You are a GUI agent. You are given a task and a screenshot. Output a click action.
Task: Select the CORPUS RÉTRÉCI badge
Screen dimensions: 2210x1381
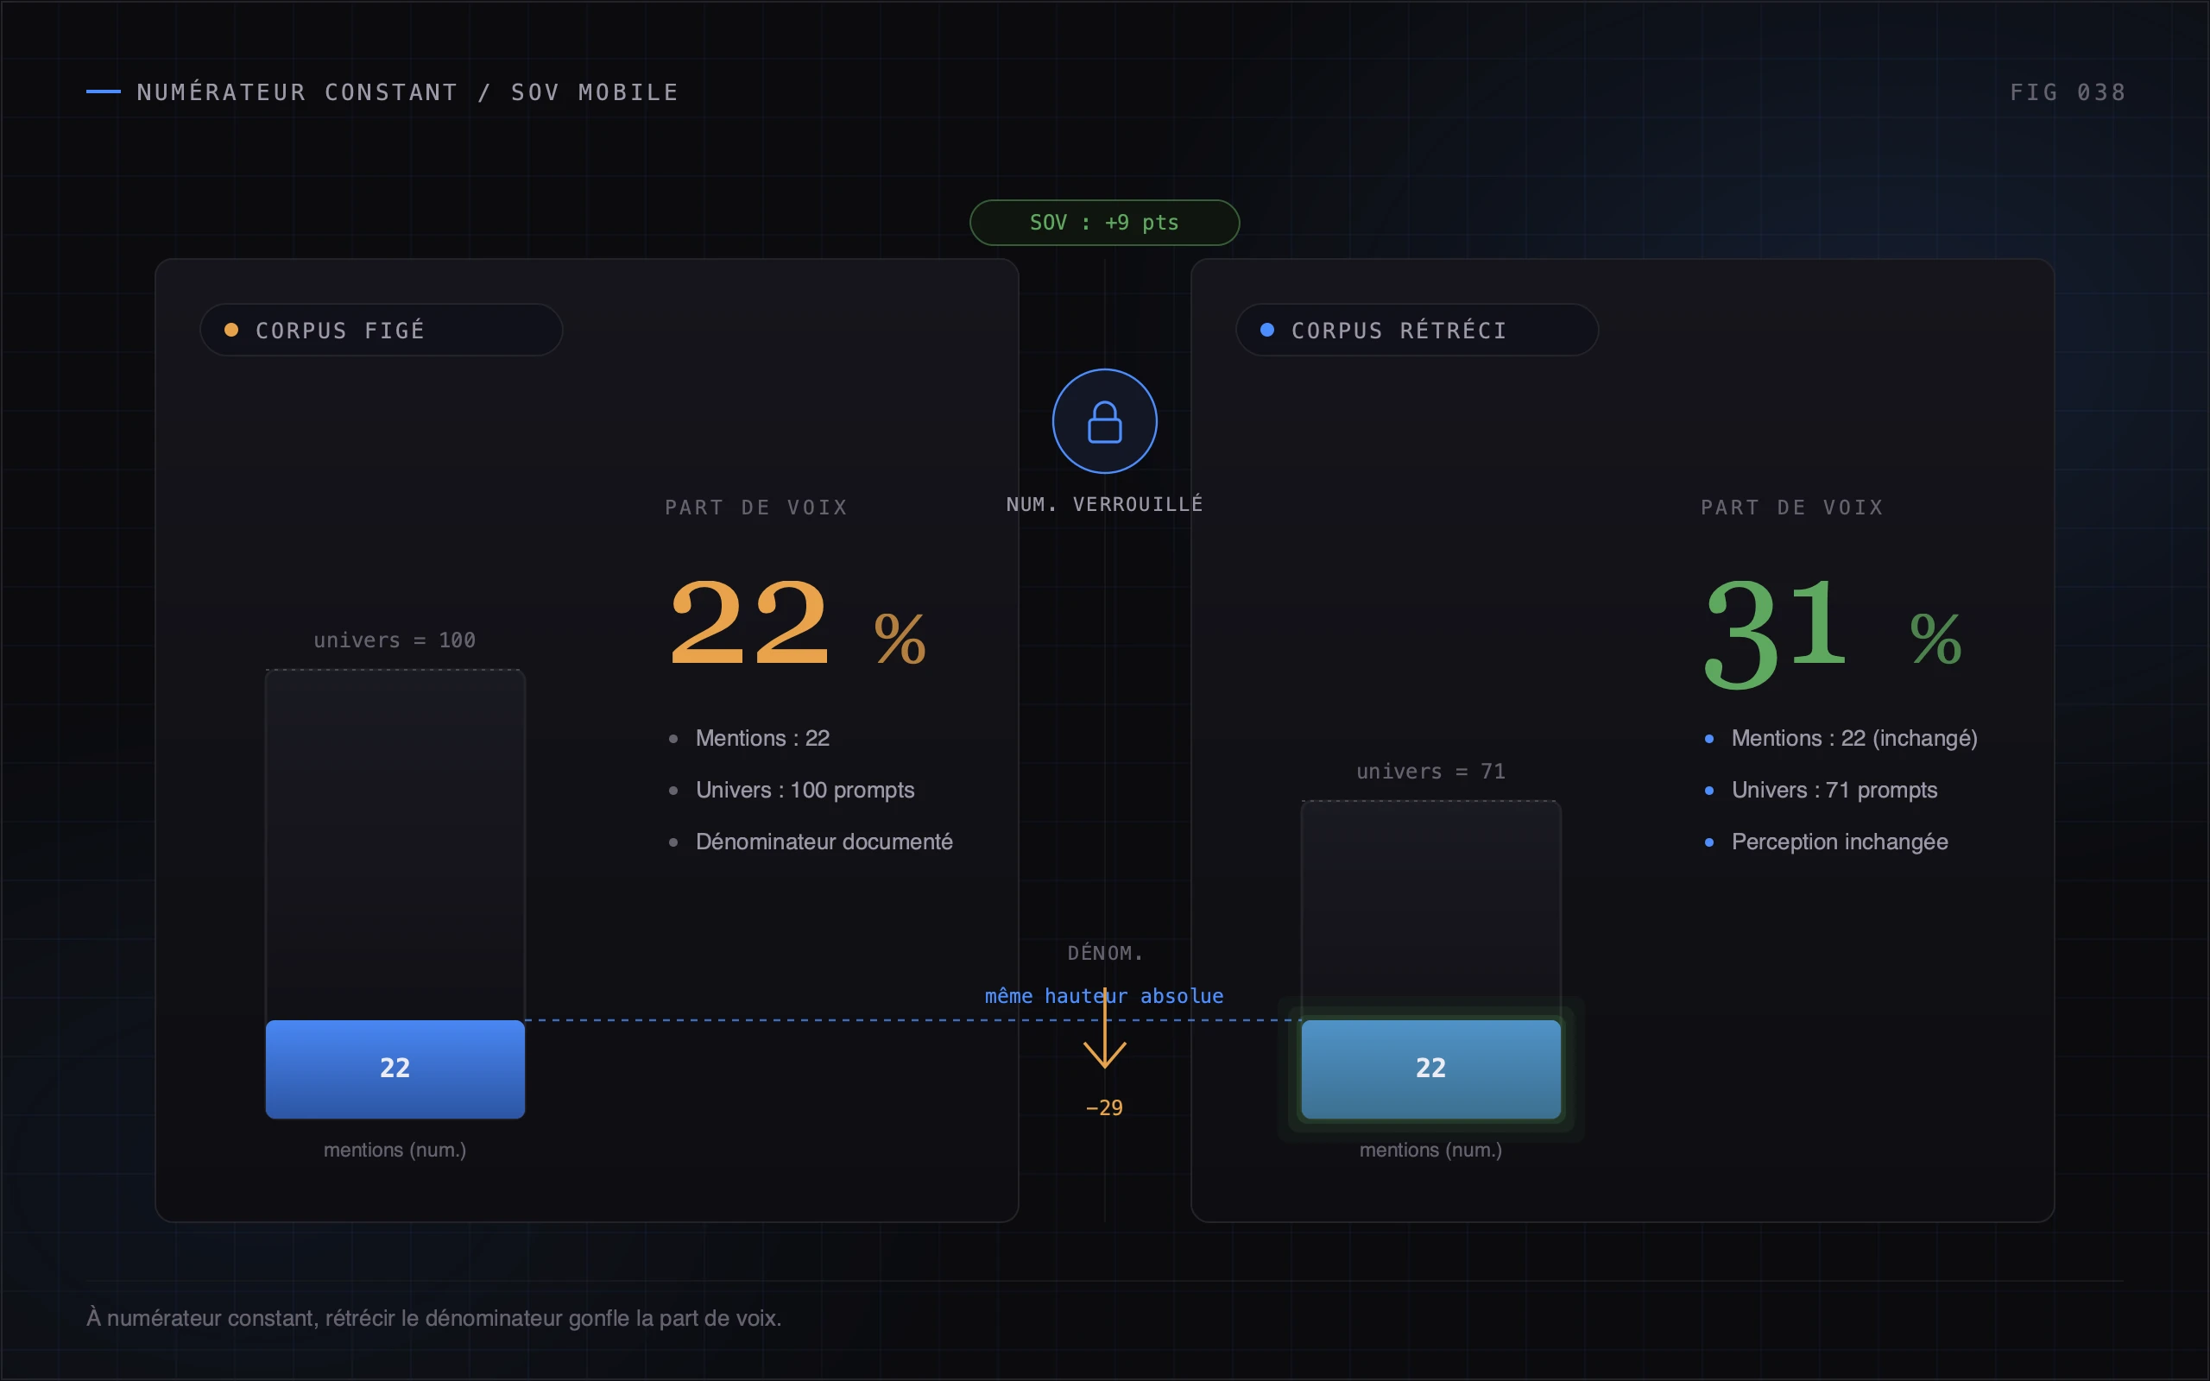click(1417, 330)
